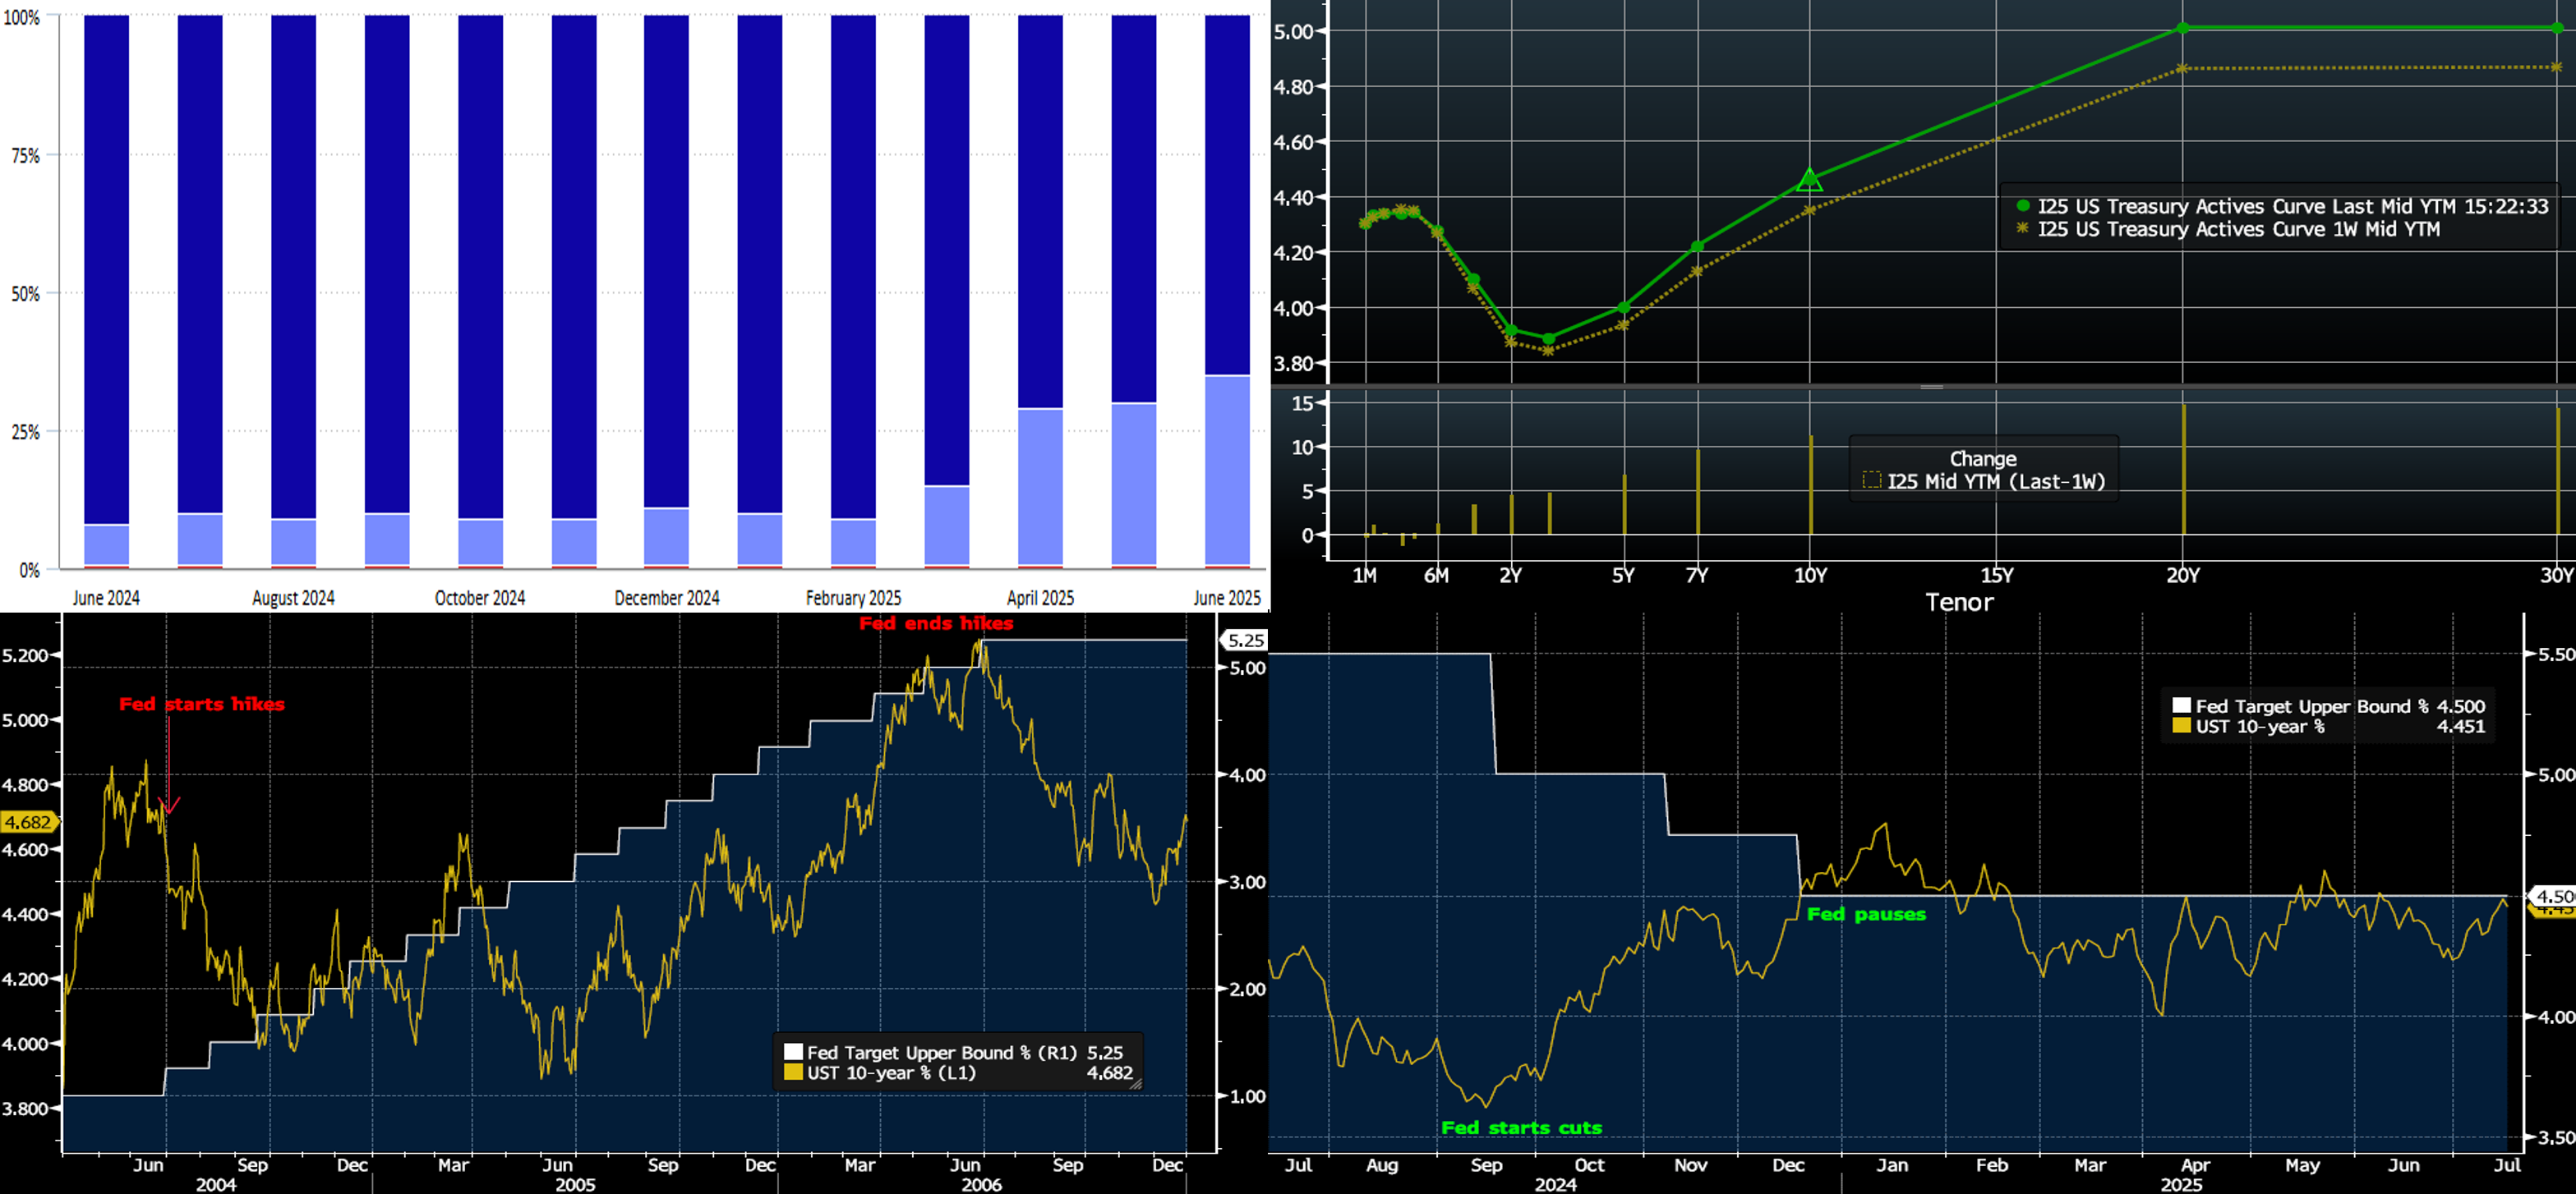Click yellow UST 10-year (L1) legend swatch

(x=793, y=1072)
